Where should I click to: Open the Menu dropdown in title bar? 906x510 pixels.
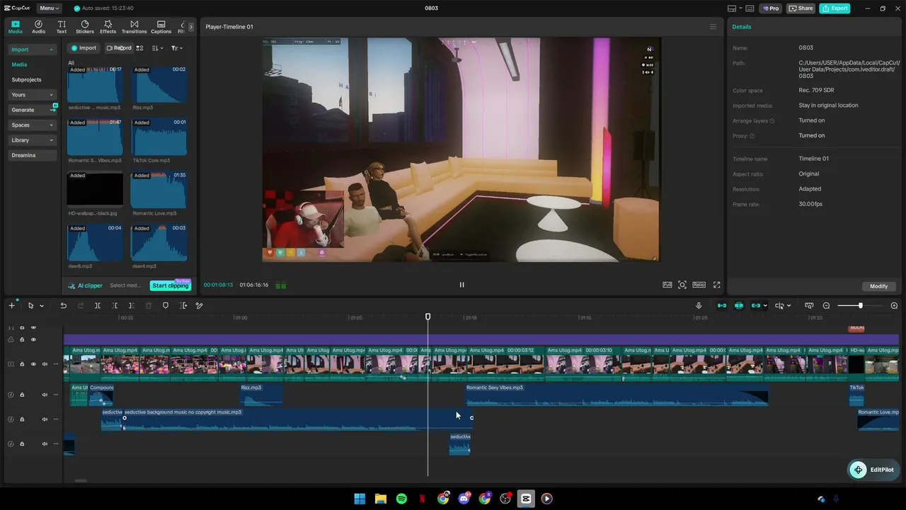(50, 8)
